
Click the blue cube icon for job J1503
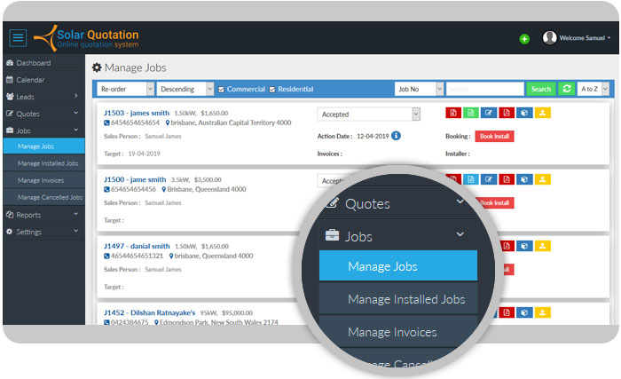pyautogui.click(x=524, y=114)
